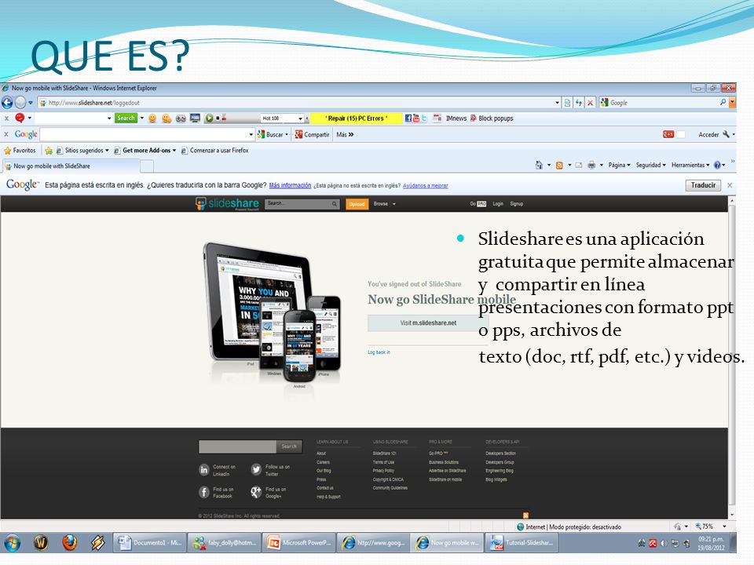
Task: Click the yellow Repair PC Errors banner
Action: click(x=356, y=118)
